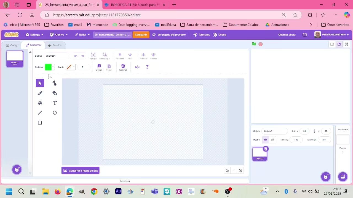Switch to the Sonidos tab

55,45
